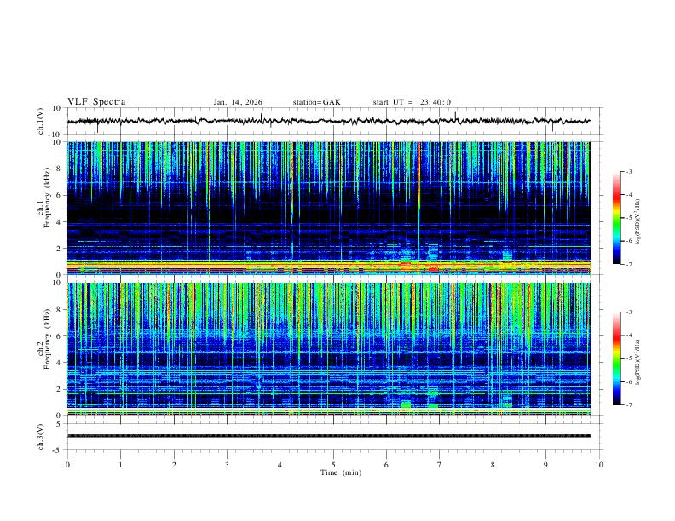
Task: Select the date text "Jan. 14, 2026"
Action: pos(238,102)
